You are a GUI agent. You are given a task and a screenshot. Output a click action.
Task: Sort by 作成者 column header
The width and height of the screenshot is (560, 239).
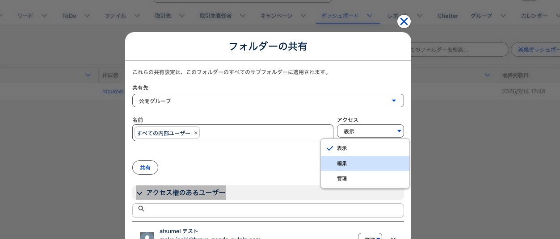(110, 75)
